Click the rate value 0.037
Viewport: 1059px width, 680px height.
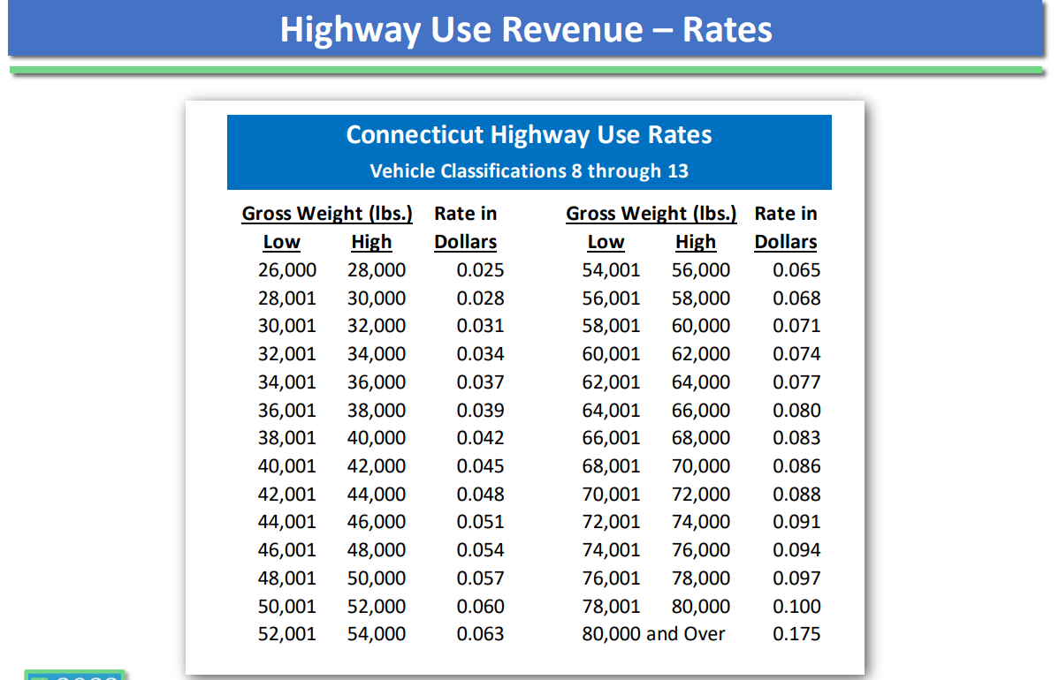(x=480, y=382)
